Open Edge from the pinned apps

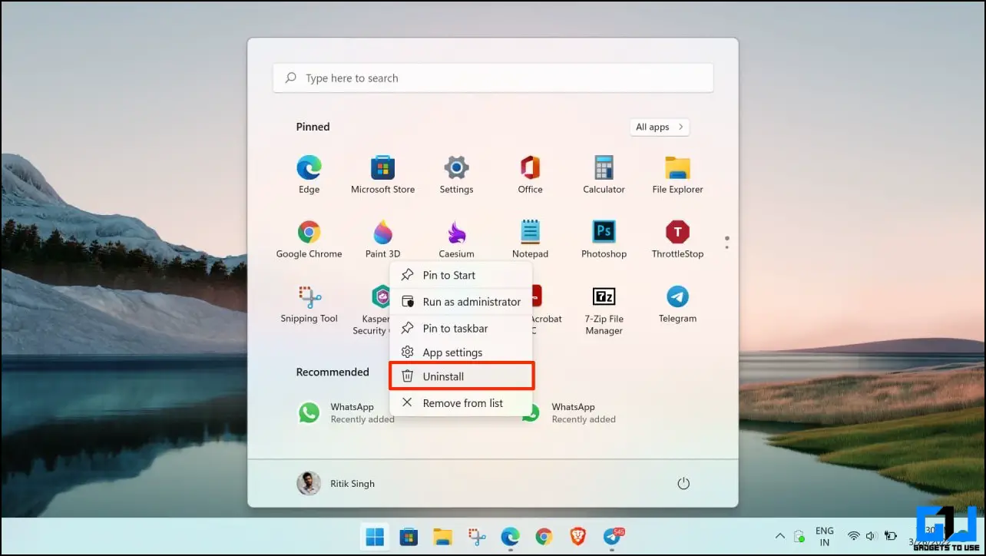(309, 175)
